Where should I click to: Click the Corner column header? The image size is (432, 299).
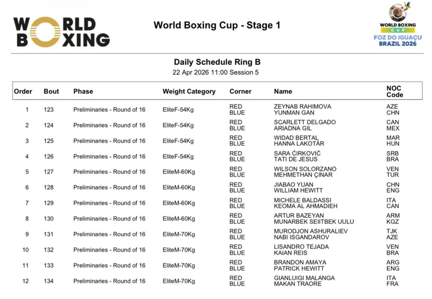240,91
